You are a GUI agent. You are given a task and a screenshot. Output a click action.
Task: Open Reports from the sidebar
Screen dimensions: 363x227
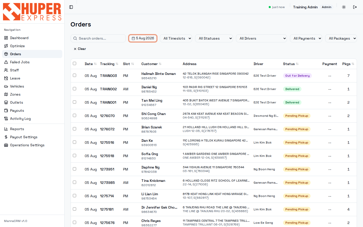(x=32, y=129)
